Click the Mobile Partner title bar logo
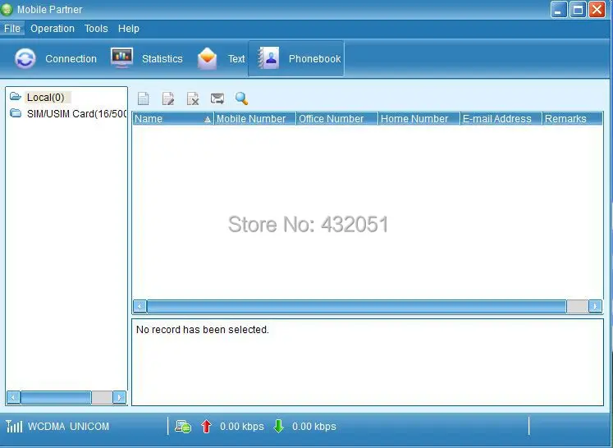Image resolution: width=613 pixels, height=448 pixels. click(7, 9)
